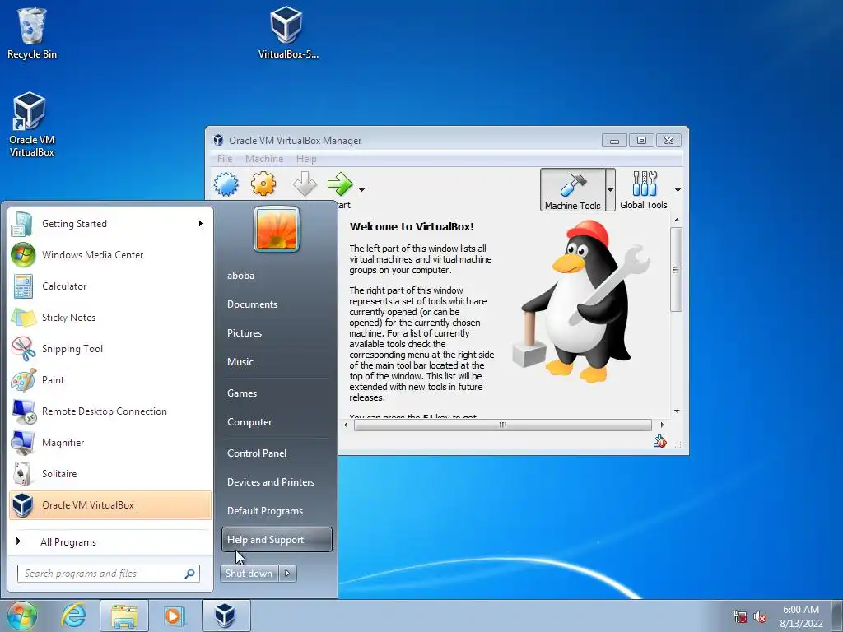This screenshot has width=843, height=632.
Task: Start the machine with the green arrow icon
Action: (x=340, y=184)
